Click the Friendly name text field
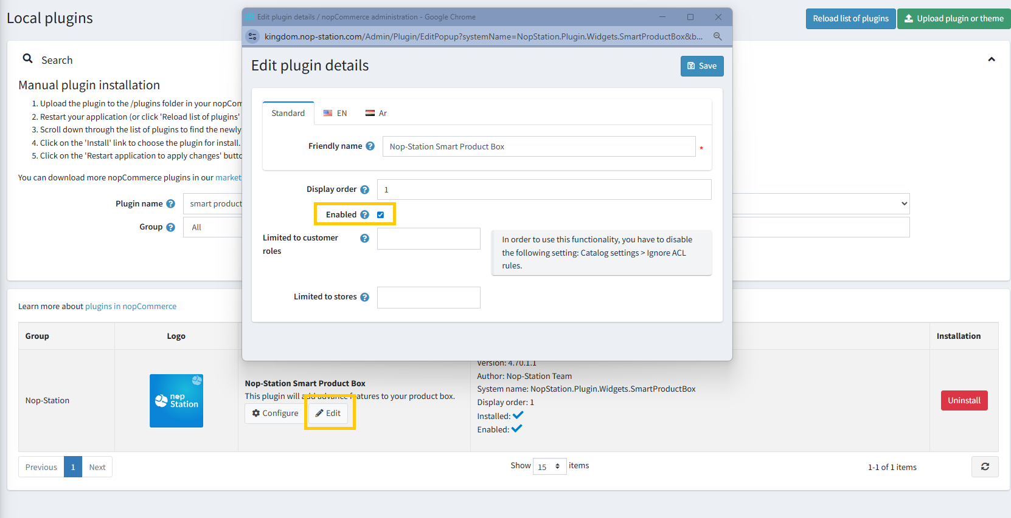1011x518 pixels. click(539, 146)
